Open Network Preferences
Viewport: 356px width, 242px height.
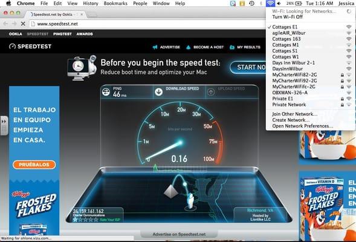(x=311, y=126)
